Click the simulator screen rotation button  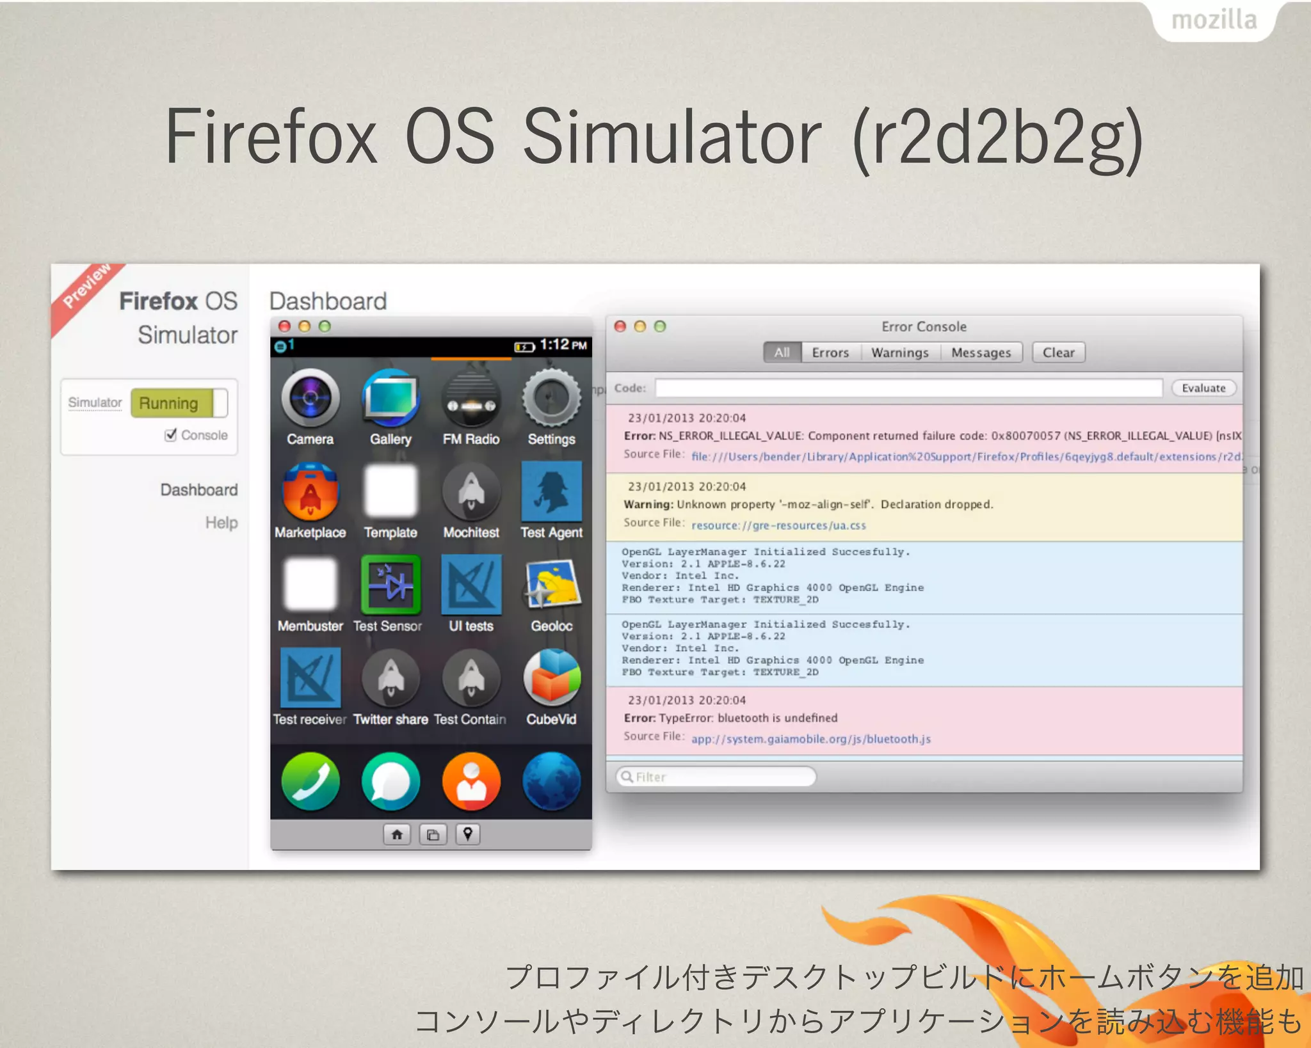tap(433, 834)
